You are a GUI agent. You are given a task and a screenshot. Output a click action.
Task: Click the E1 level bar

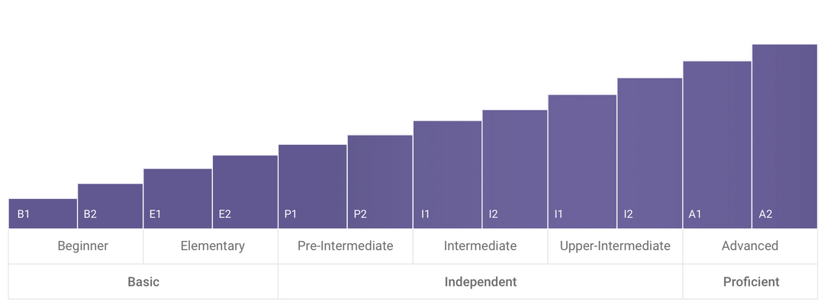tap(178, 198)
